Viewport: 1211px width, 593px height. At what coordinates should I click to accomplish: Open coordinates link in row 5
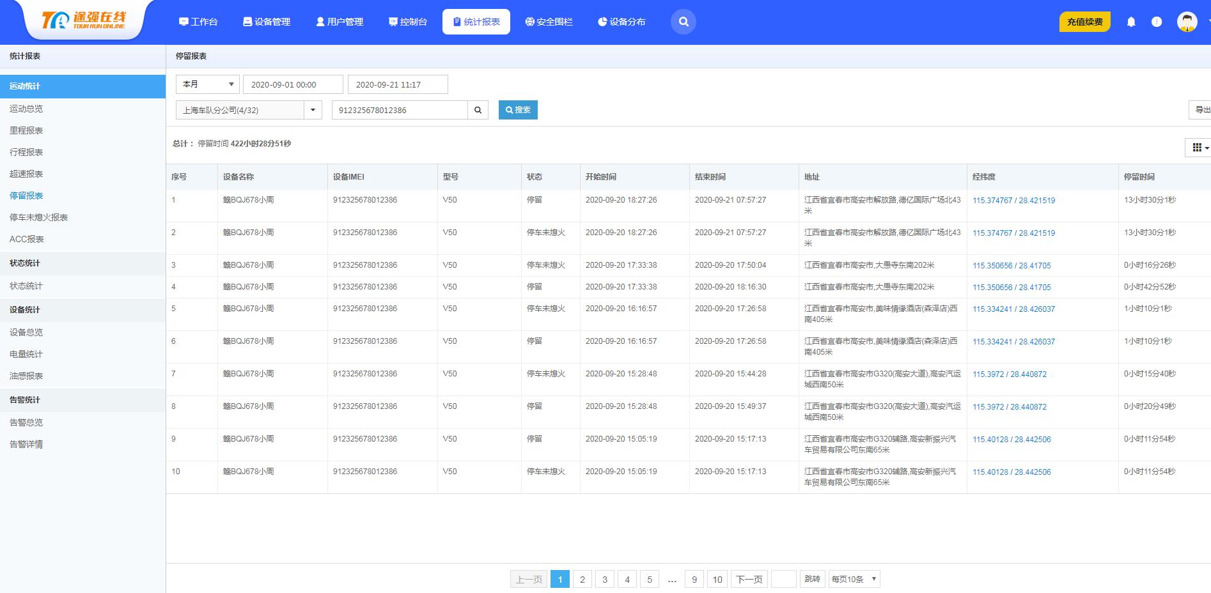[1014, 309]
